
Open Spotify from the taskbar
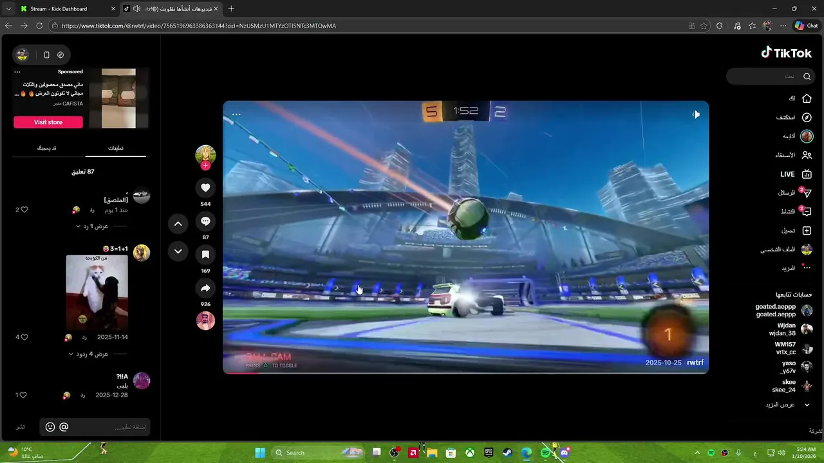coord(546,453)
